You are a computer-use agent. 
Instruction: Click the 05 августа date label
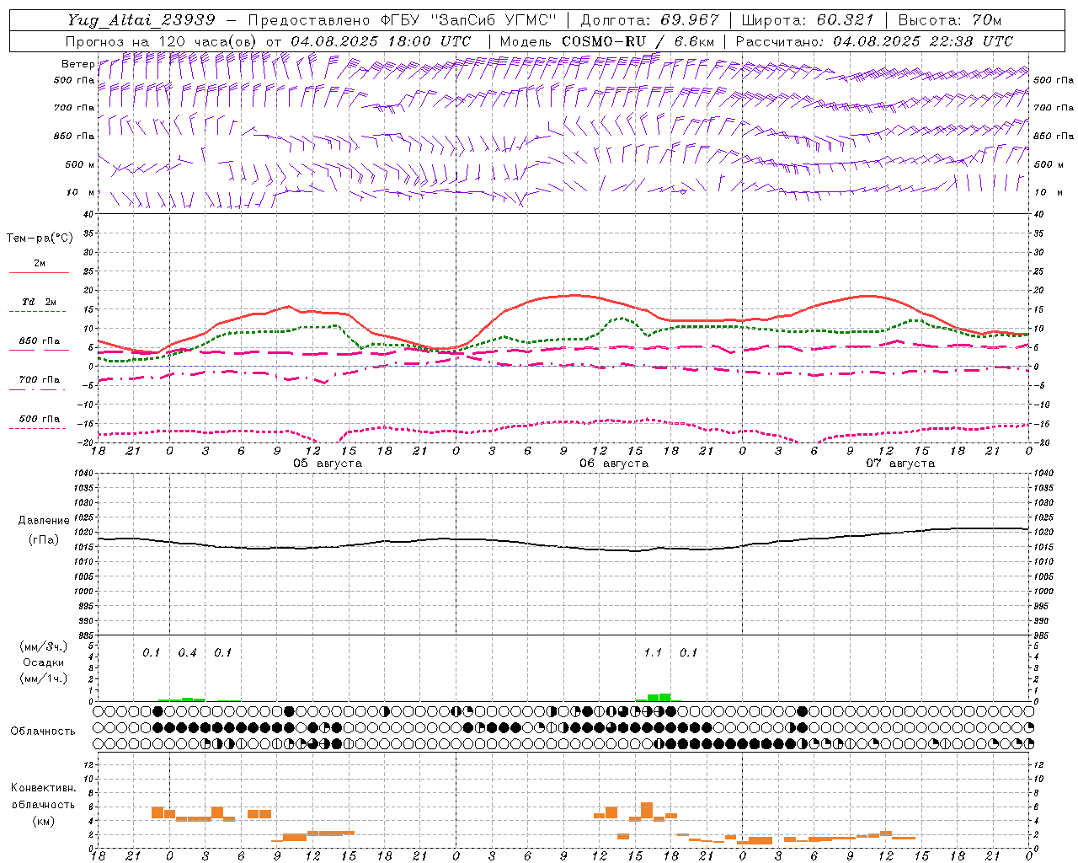(x=328, y=464)
